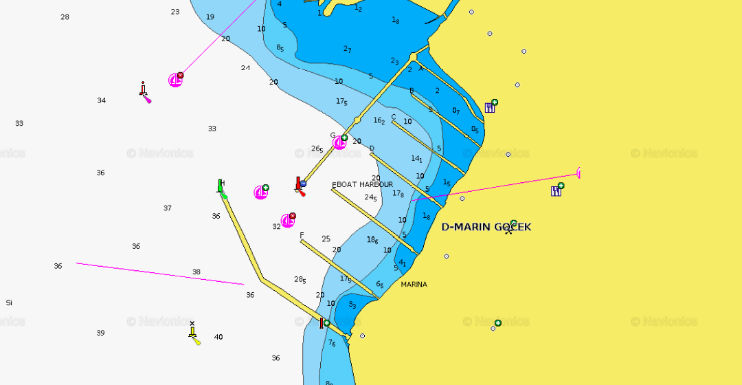
Task: Click the pier F letter label
Action: point(302,235)
